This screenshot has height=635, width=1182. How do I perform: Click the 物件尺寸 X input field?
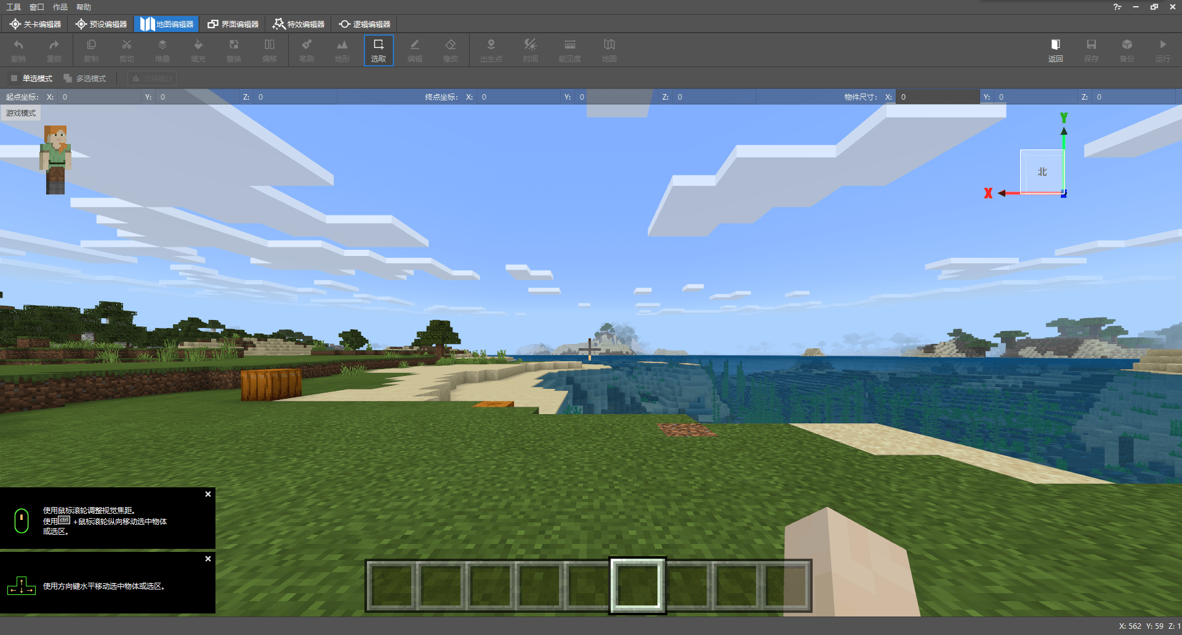coord(938,97)
